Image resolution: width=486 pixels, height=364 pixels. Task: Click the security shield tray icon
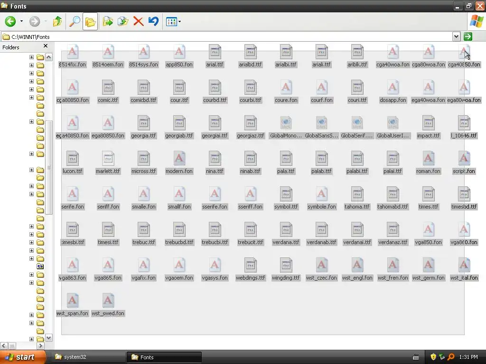click(433, 357)
